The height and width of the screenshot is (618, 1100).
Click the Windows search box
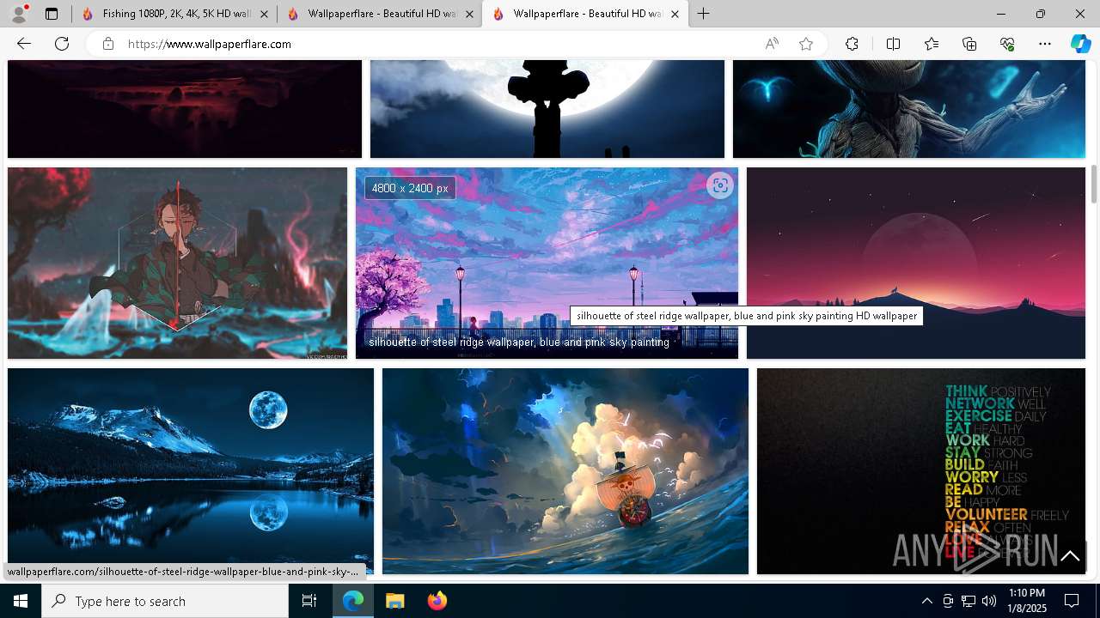pyautogui.click(x=165, y=601)
